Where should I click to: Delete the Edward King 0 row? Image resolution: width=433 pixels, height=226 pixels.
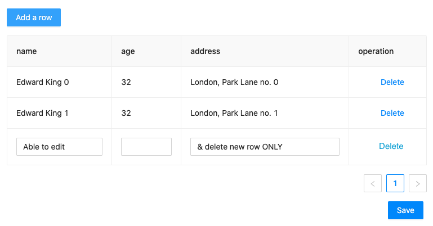point(392,82)
